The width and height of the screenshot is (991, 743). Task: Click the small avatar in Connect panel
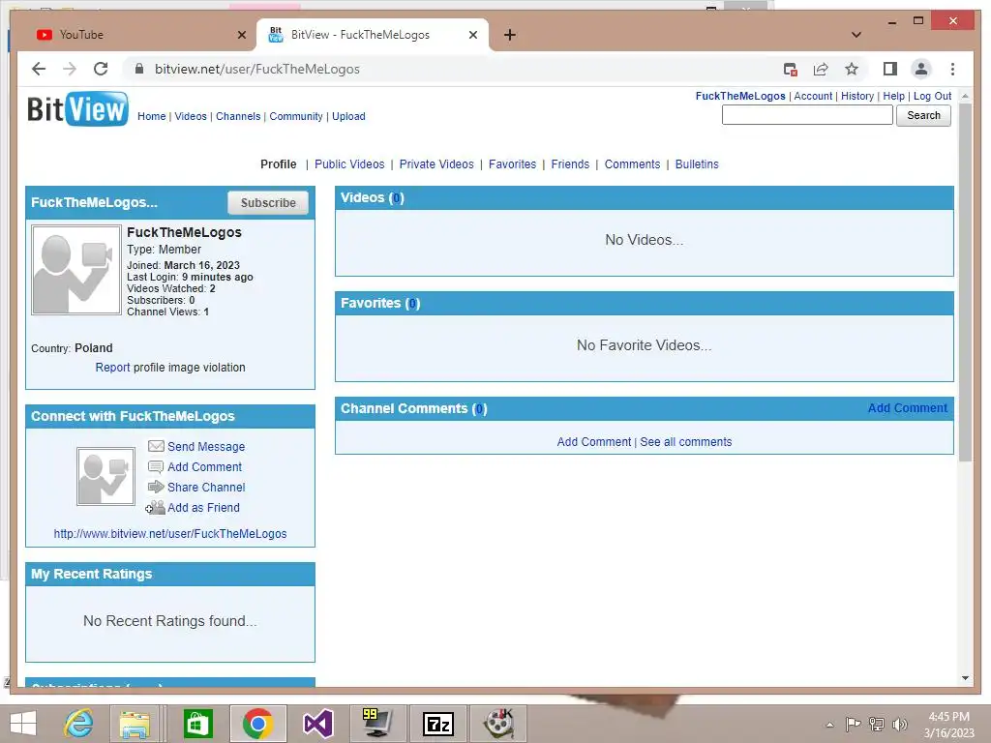pos(105,476)
